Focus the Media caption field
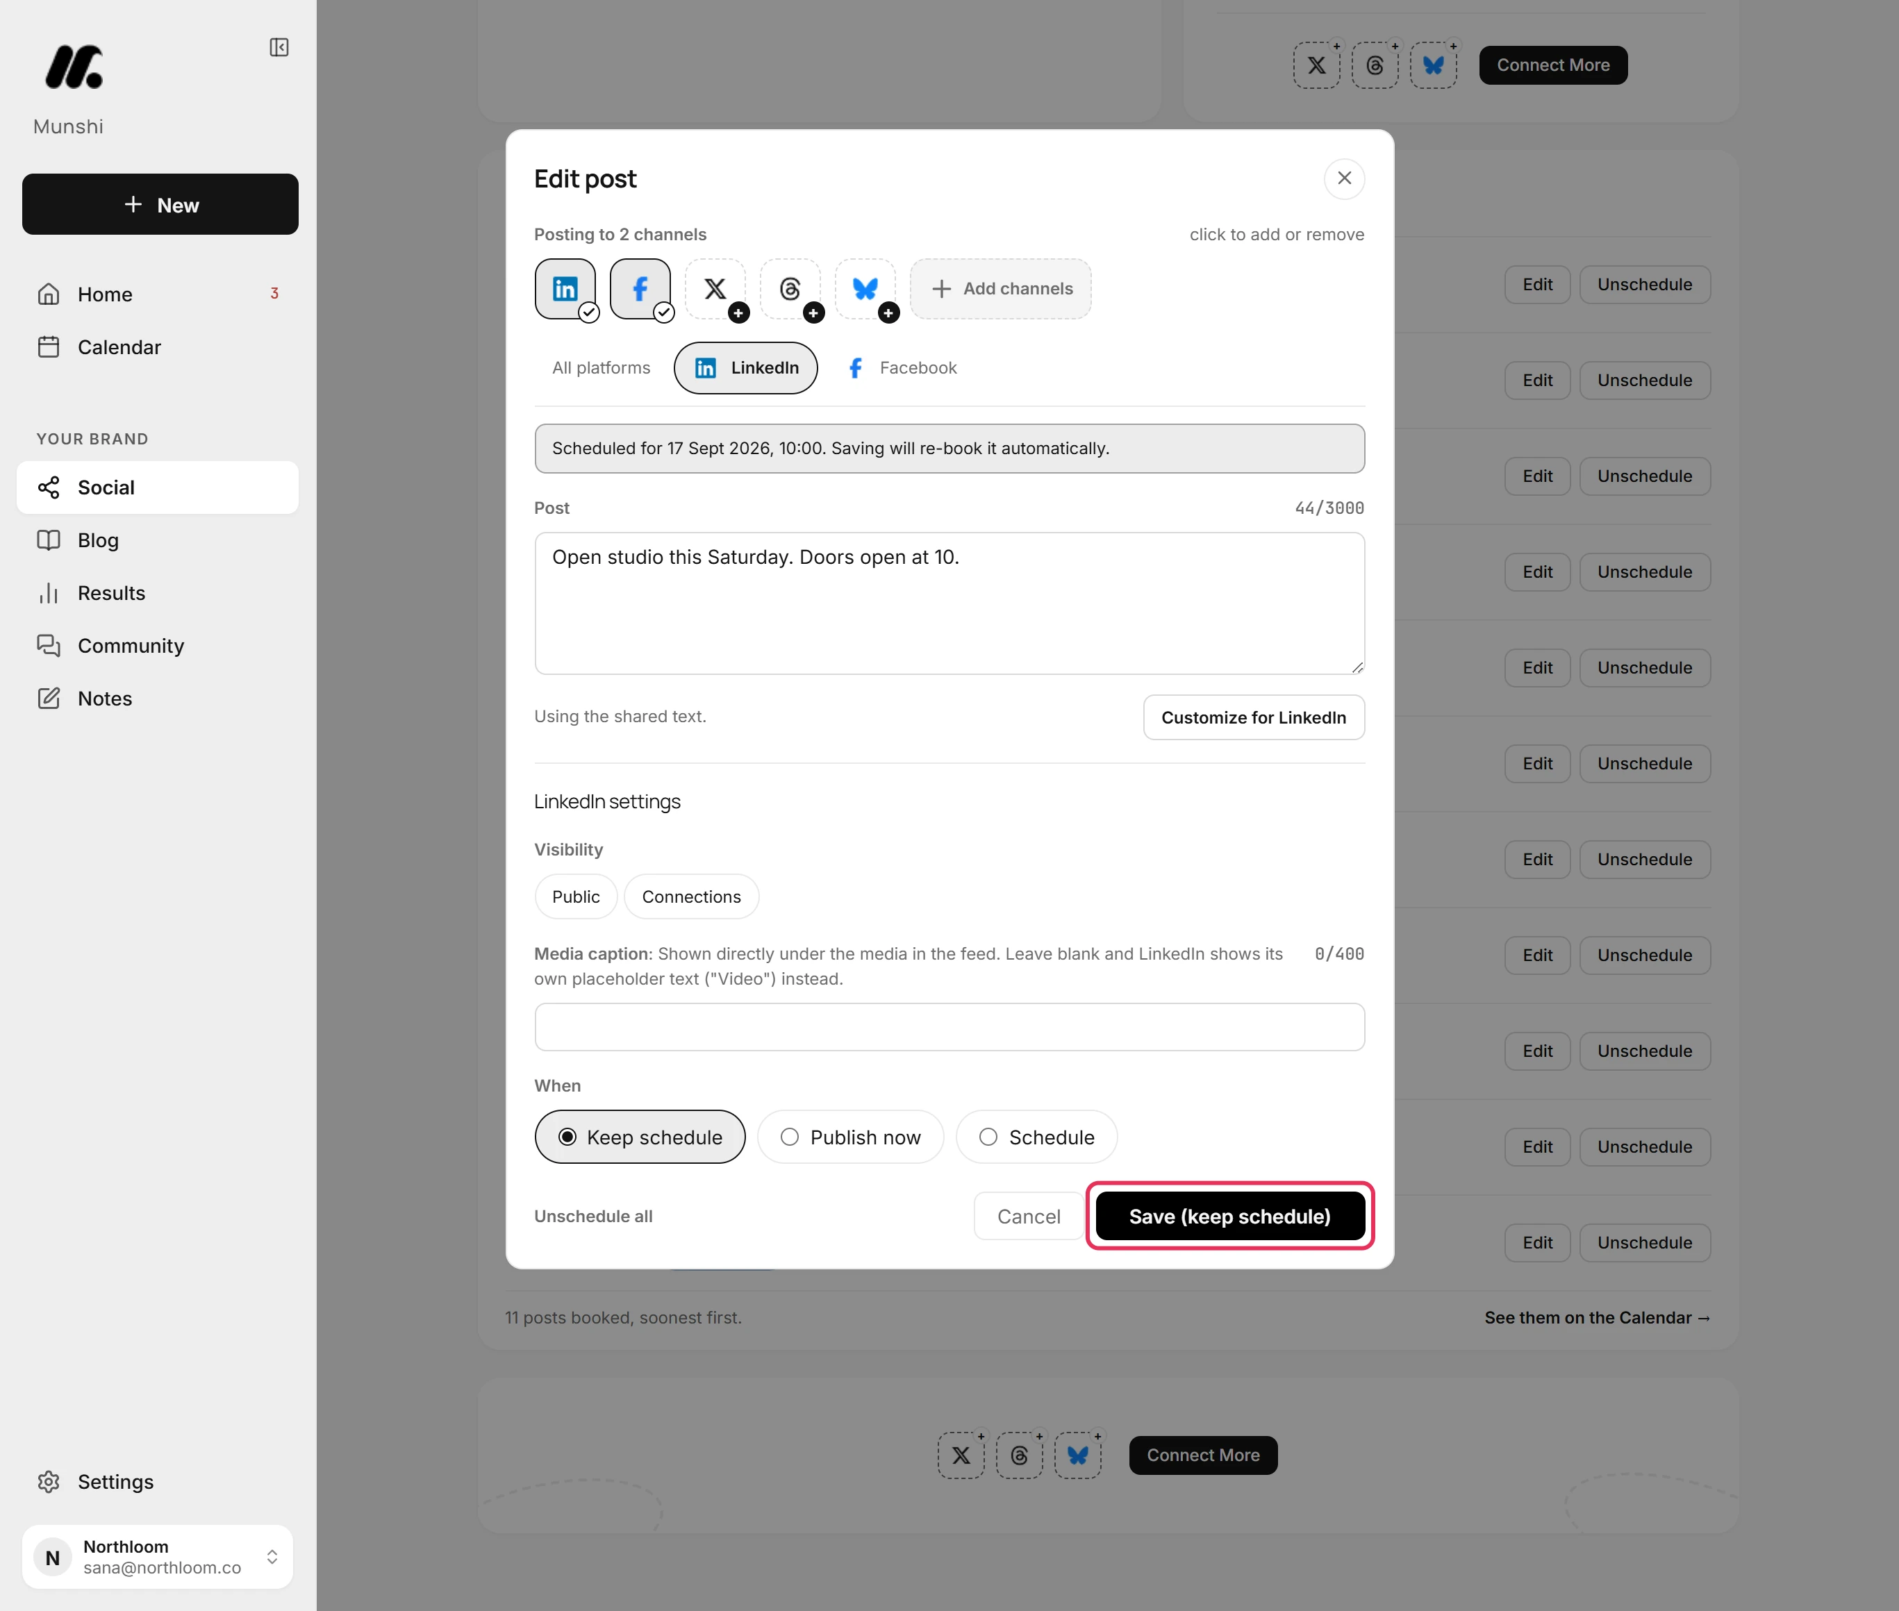 pos(949,1026)
